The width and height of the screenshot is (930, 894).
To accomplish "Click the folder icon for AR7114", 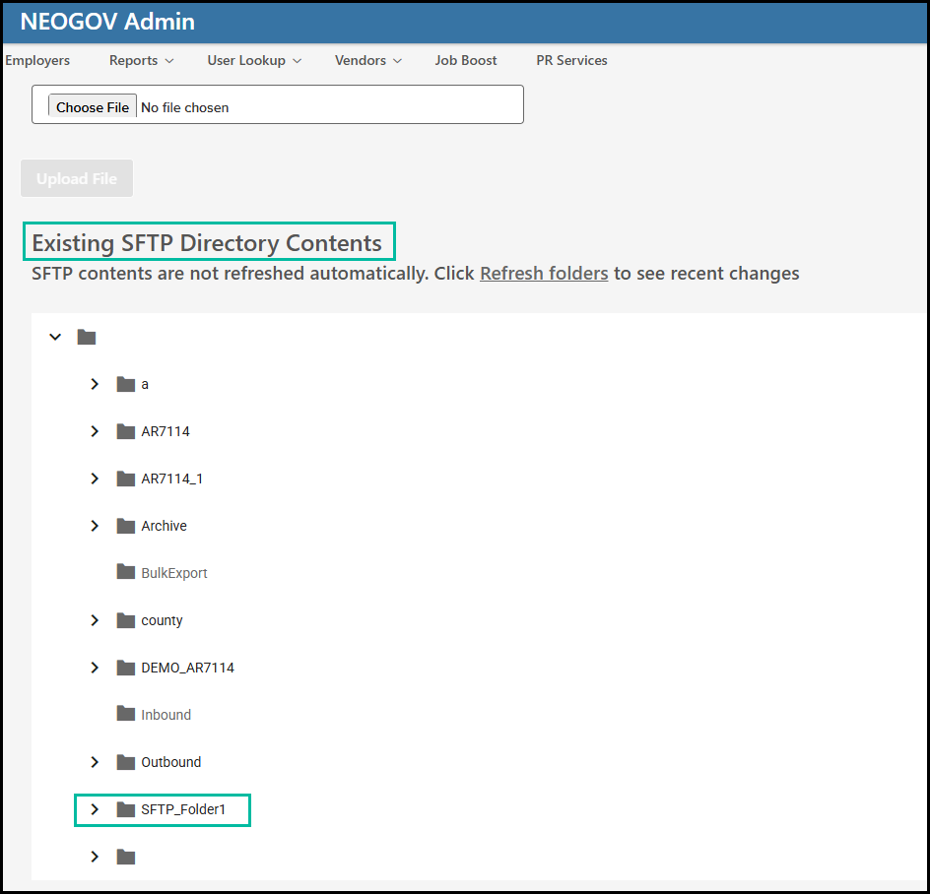I will (126, 431).
